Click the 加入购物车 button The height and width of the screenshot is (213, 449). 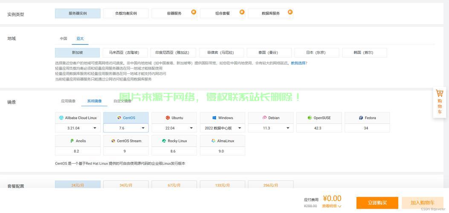(423, 203)
